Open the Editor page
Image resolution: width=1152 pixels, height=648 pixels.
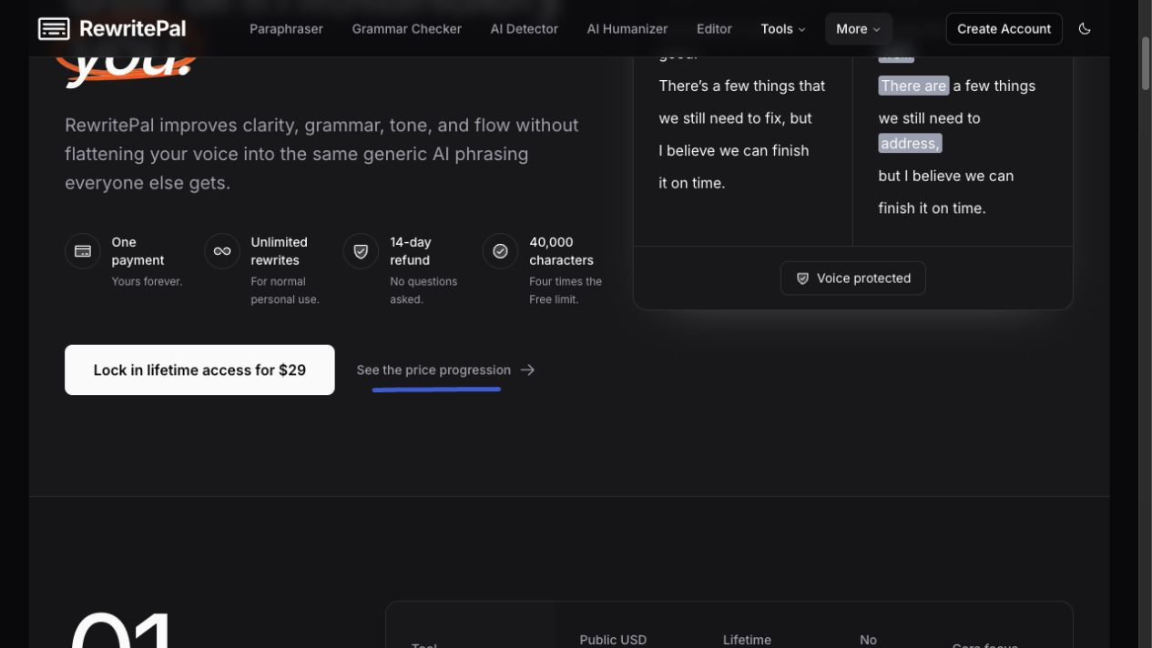point(714,29)
